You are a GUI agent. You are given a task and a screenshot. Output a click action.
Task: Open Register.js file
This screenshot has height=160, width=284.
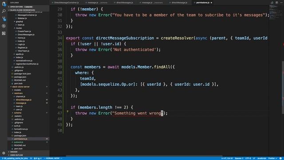coord(23,48)
